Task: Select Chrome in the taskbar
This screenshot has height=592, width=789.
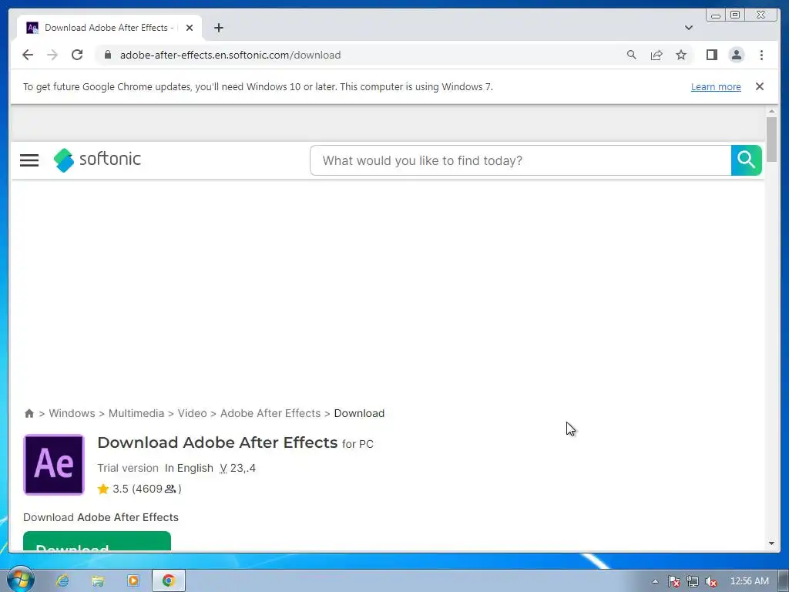Action: tap(169, 581)
